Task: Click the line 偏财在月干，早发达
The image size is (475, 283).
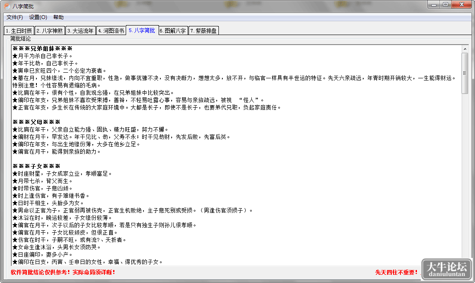Action: tap(121, 137)
